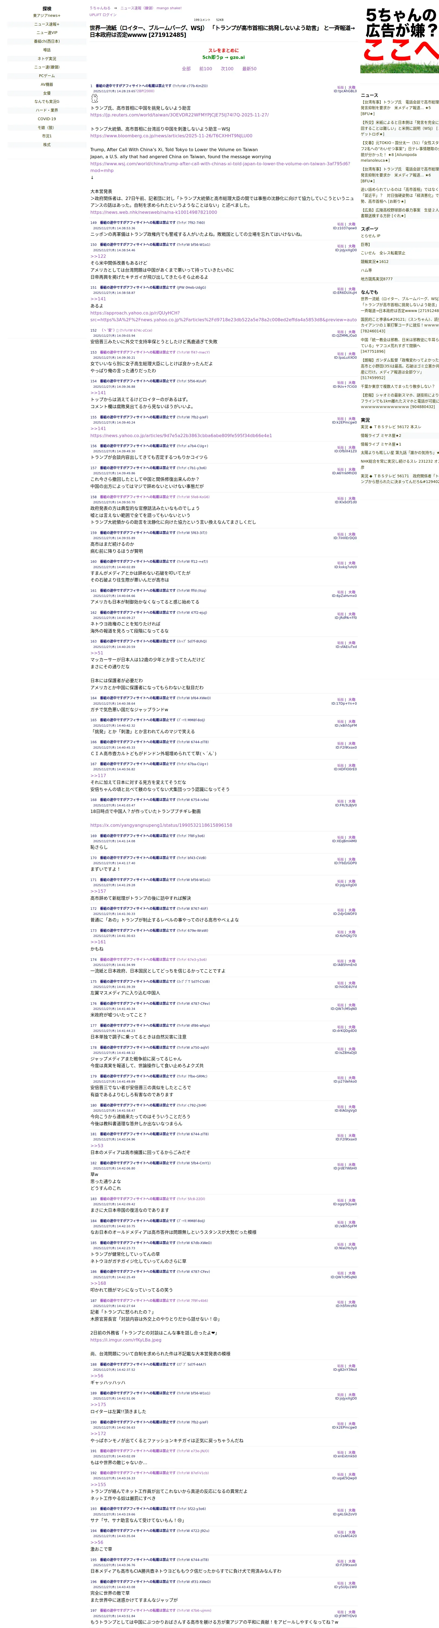Open こいせん 全レス転載禁止 thread link
439x1628 pixels.
383,253
